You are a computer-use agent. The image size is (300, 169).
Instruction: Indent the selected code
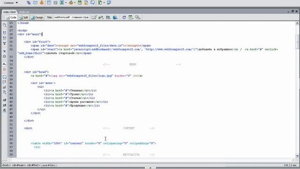(x=4, y=100)
